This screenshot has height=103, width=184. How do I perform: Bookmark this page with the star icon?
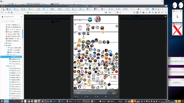[120, 13]
